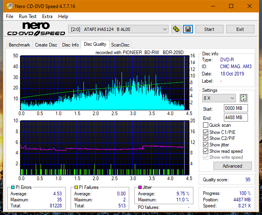
Task: Click the recorded with PIONEER BDR-209D text
Action: tap(140, 53)
